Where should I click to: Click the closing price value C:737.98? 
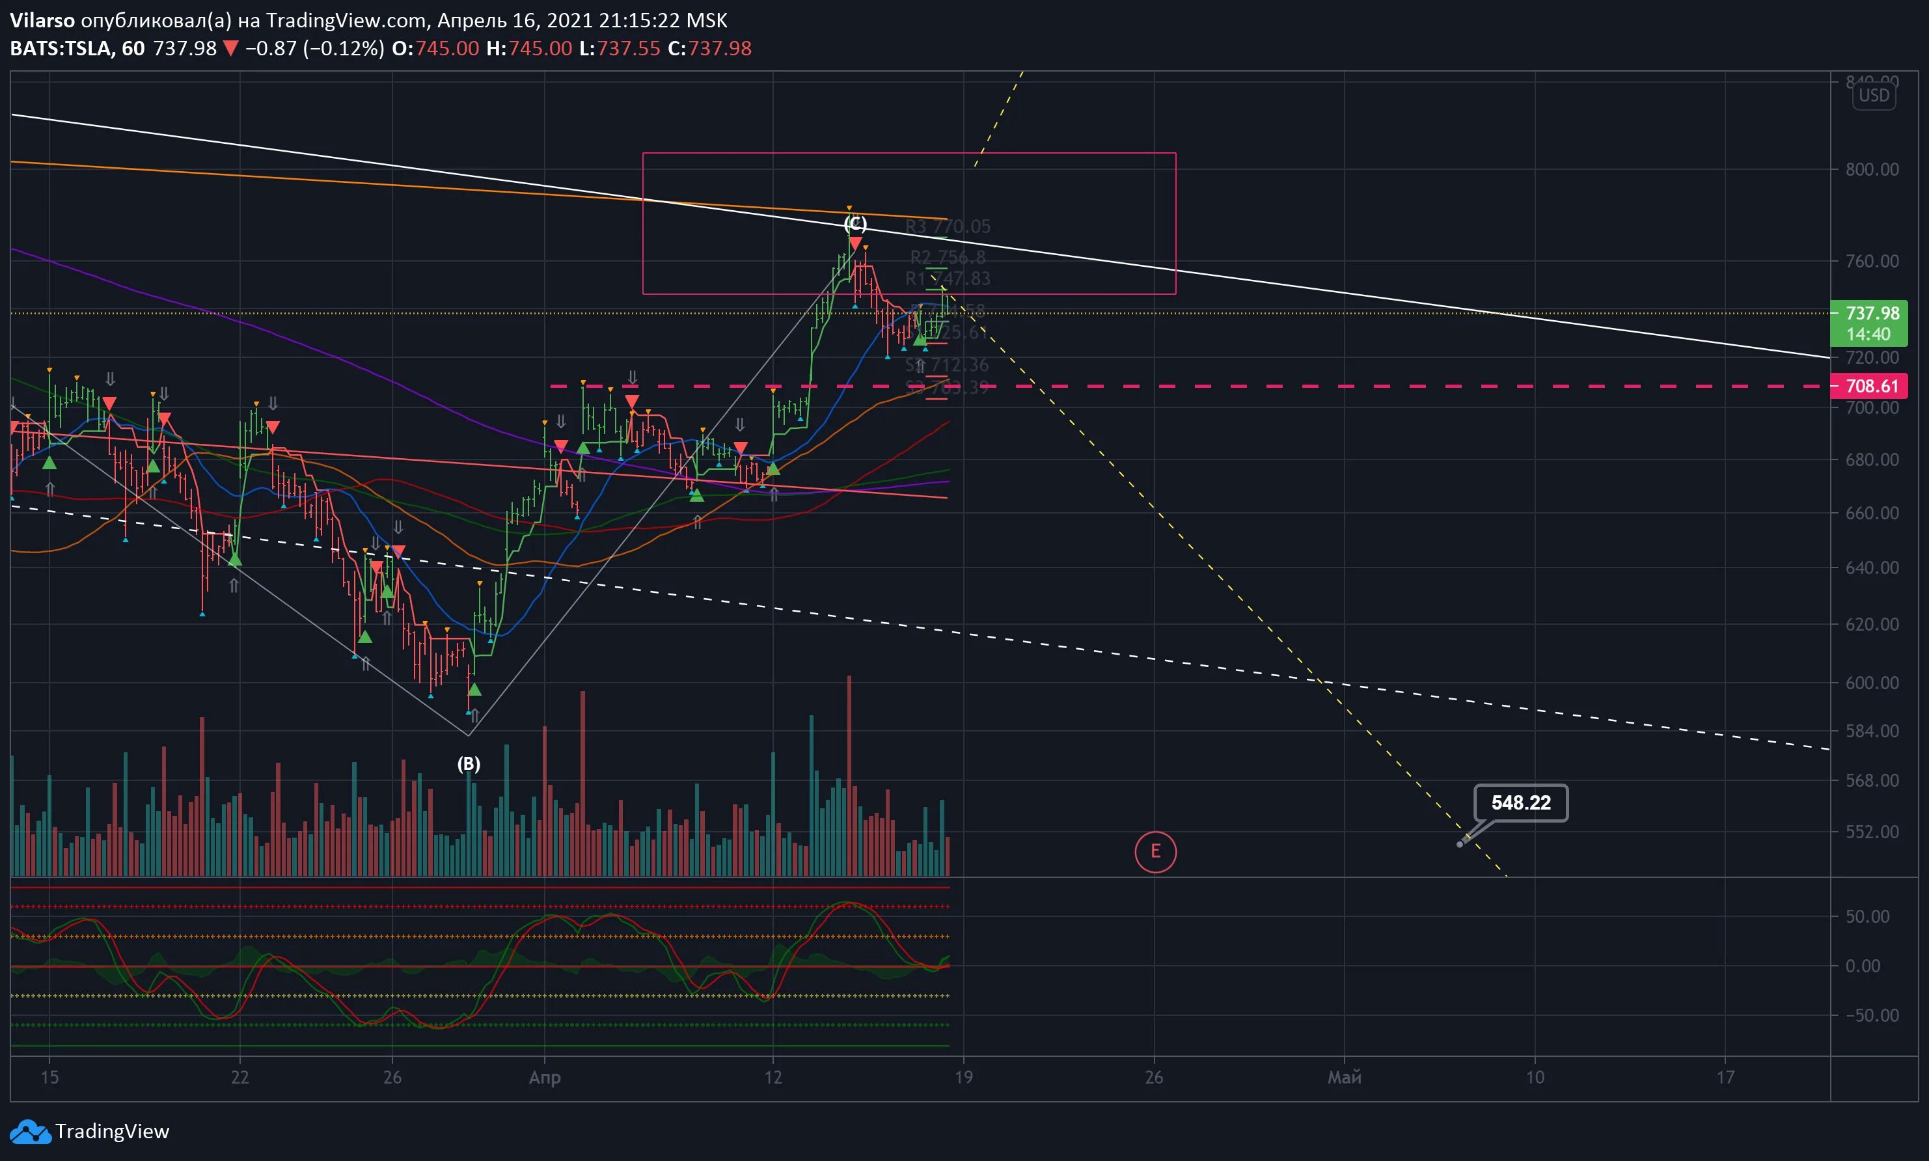[x=709, y=49]
